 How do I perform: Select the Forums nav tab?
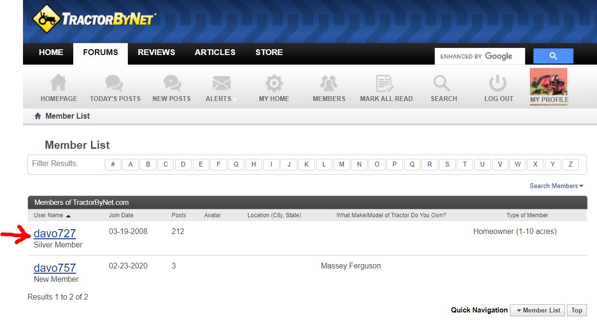click(x=101, y=54)
